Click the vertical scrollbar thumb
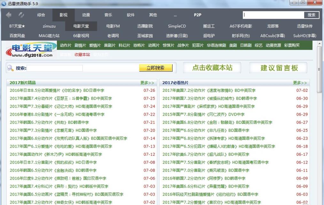This screenshot has height=205, width=324. [x=320, y=69]
